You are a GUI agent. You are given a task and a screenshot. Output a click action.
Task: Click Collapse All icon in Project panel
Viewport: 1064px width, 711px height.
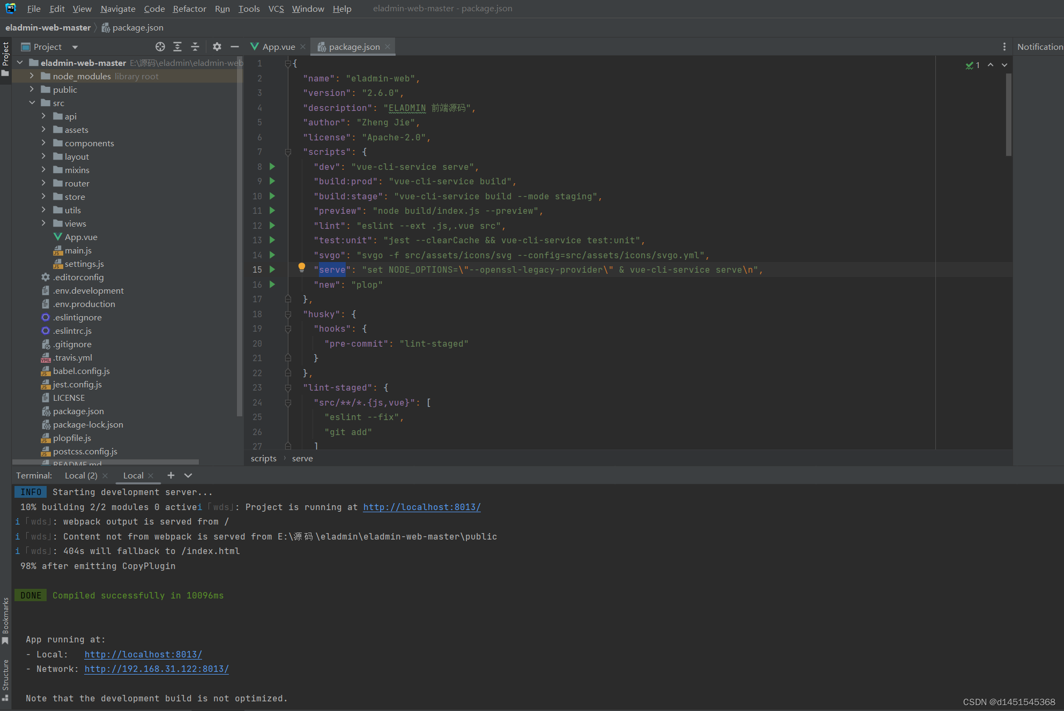(195, 47)
